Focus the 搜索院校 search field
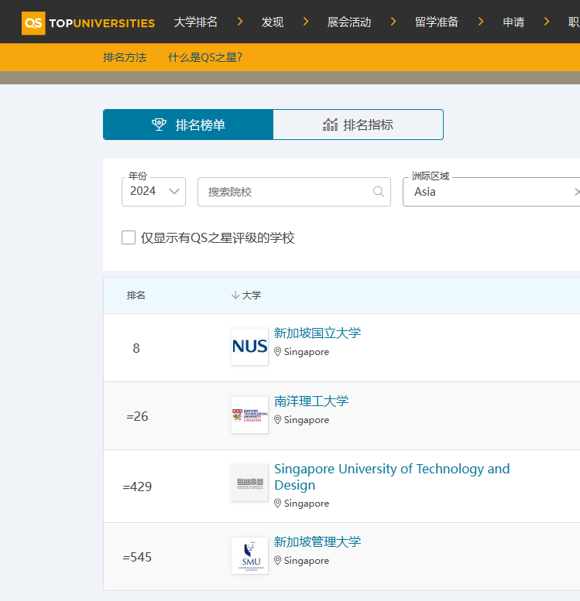 [294, 192]
